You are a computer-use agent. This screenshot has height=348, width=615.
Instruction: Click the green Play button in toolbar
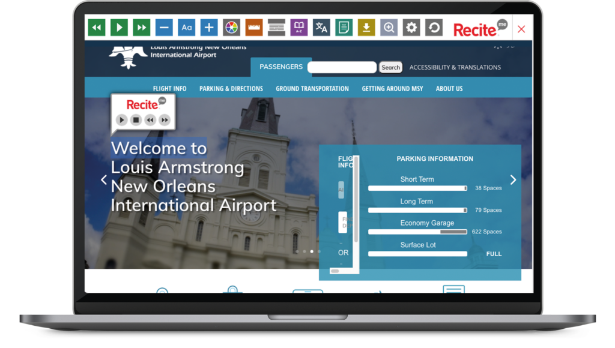120,28
